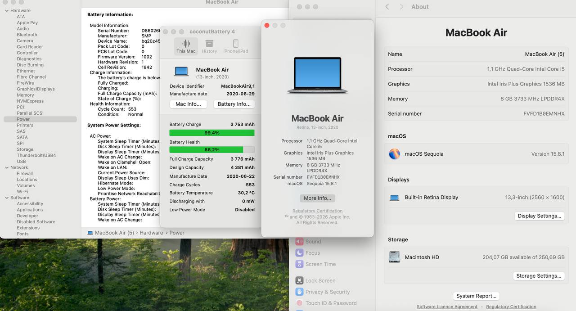576x311 pixels.
Task: Click the Battery Info... button
Action: tap(234, 104)
